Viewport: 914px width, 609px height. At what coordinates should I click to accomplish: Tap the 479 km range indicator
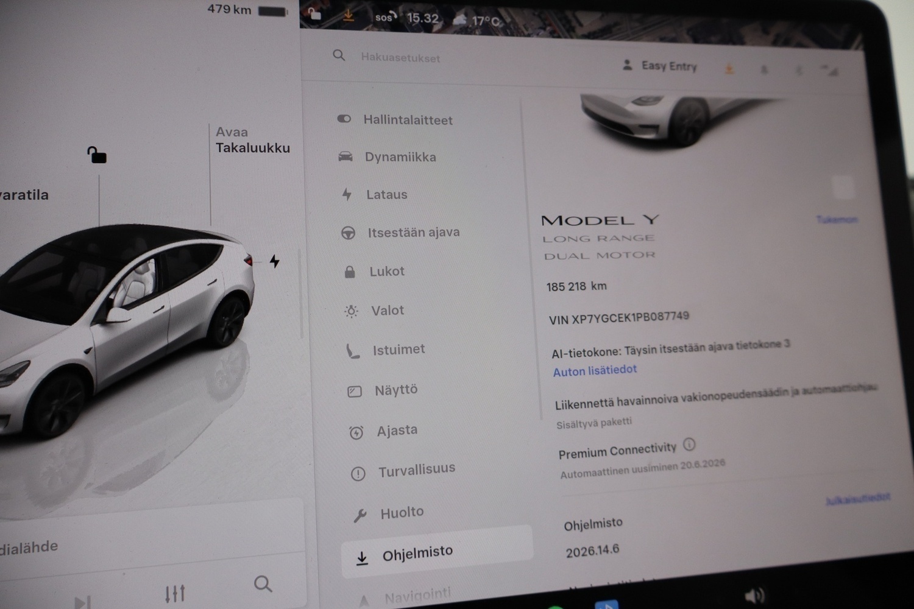[229, 9]
